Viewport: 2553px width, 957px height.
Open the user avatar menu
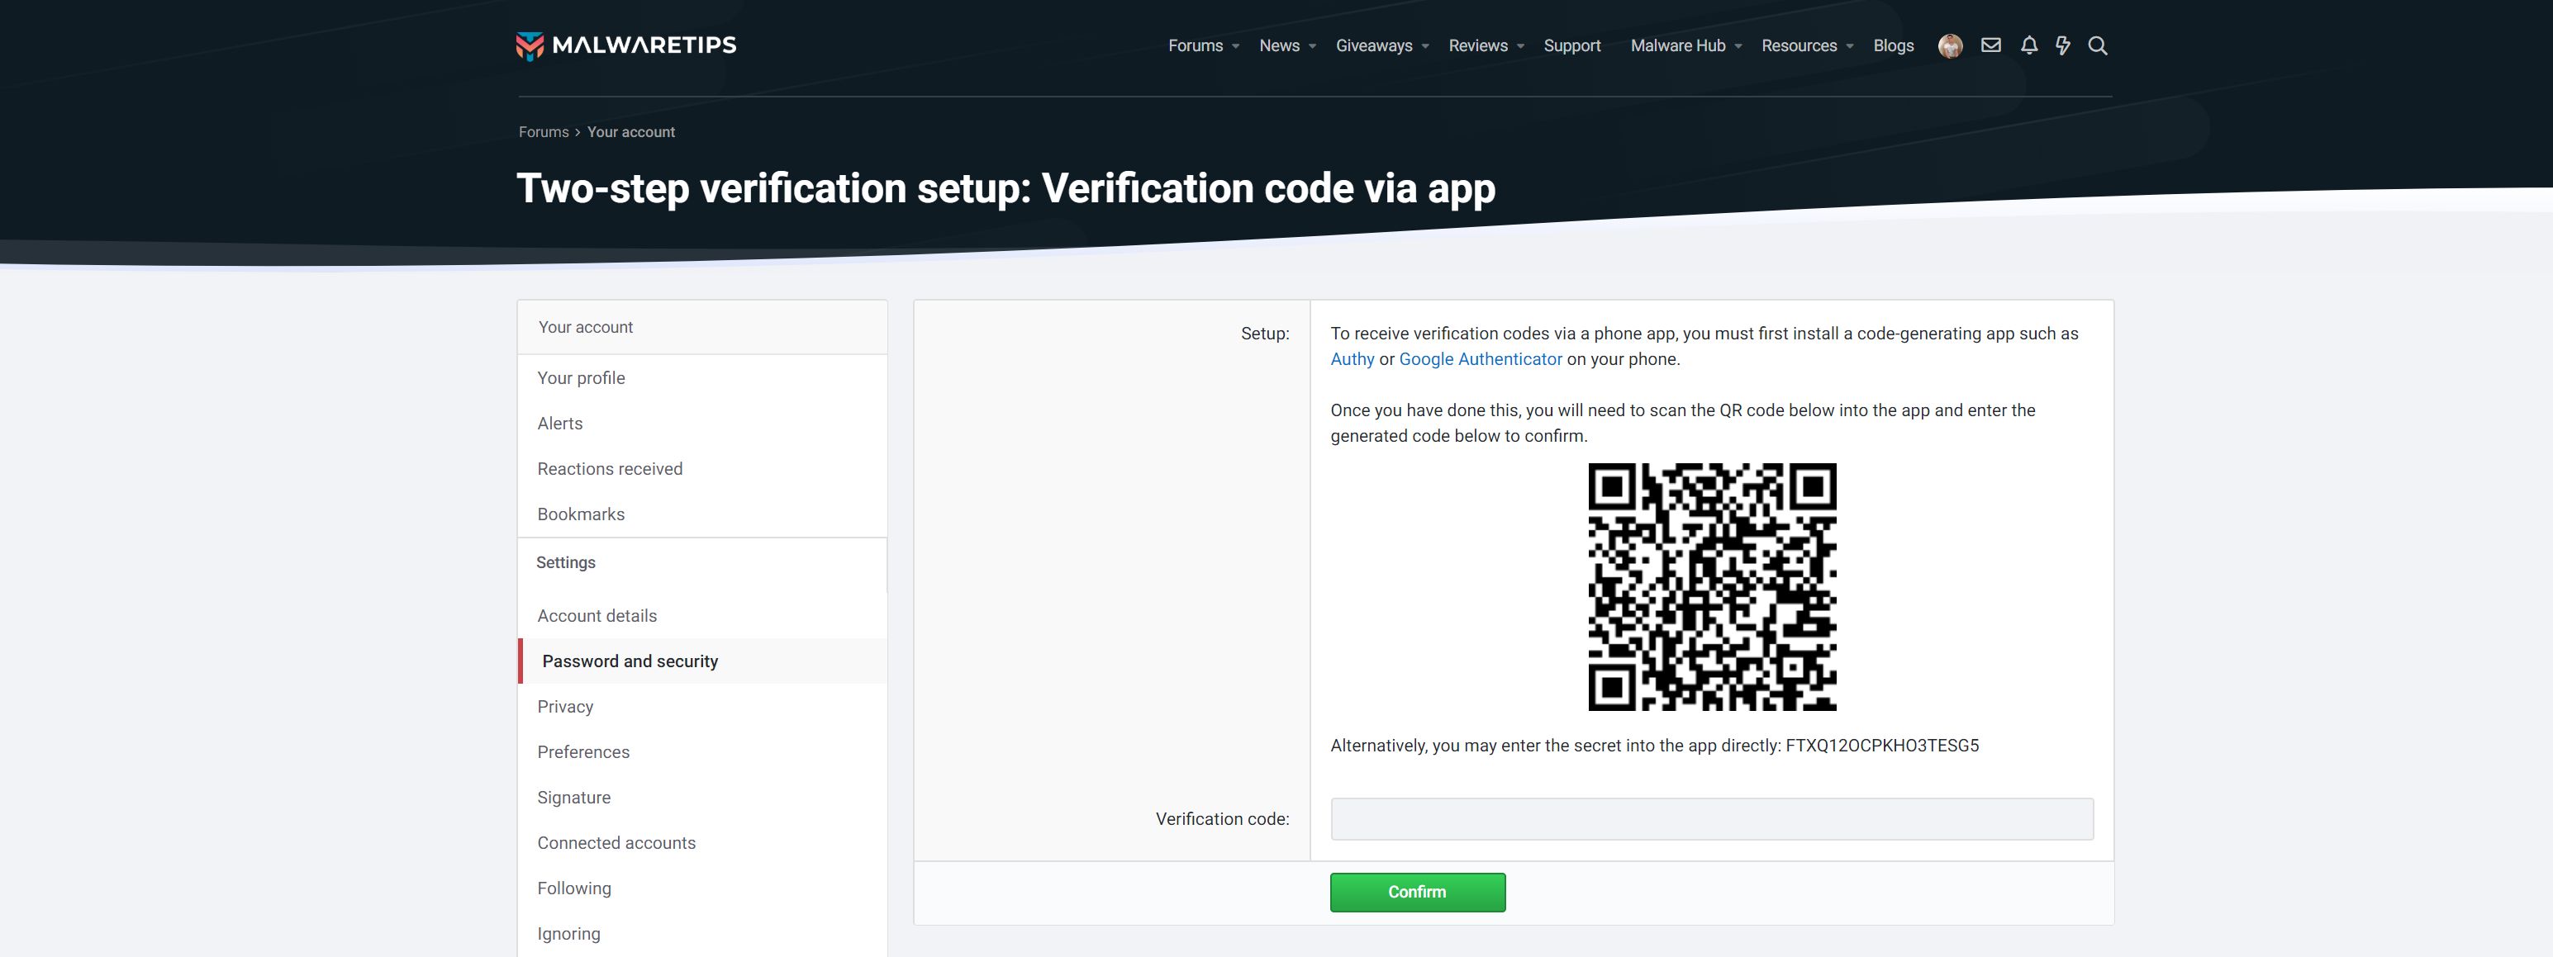tap(1949, 45)
